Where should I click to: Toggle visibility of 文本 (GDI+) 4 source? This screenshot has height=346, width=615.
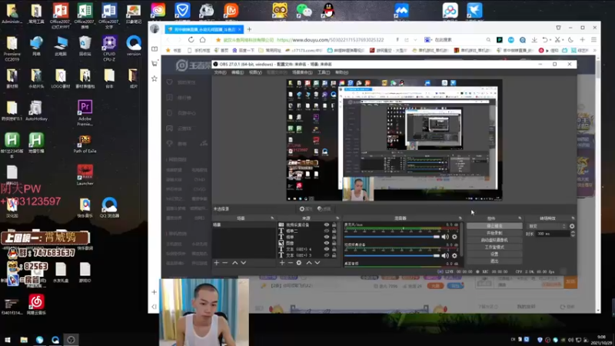pyautogui.click(x=326, y=249)
